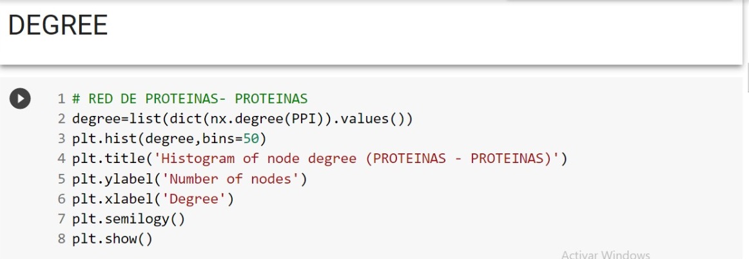Click line number 4 in the gutter
This screenshot has height=259, width=749.
[x=61, y=158]
